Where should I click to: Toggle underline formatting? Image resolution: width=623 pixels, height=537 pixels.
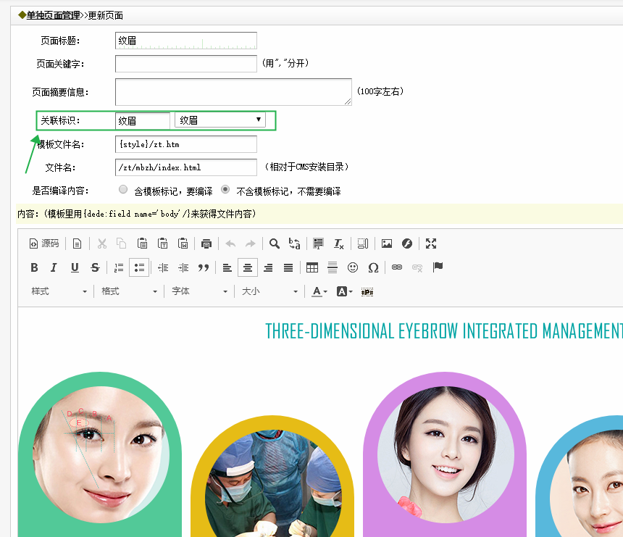(x=75, y=267)
